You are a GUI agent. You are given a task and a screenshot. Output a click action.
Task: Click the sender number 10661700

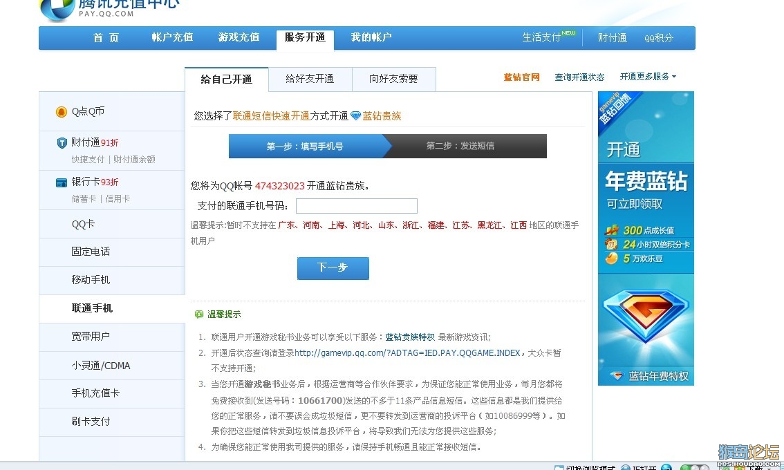(320, 400)
